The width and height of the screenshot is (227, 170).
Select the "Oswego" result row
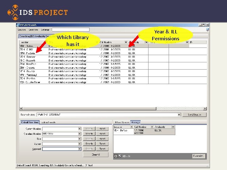click(x=113, y=71)
